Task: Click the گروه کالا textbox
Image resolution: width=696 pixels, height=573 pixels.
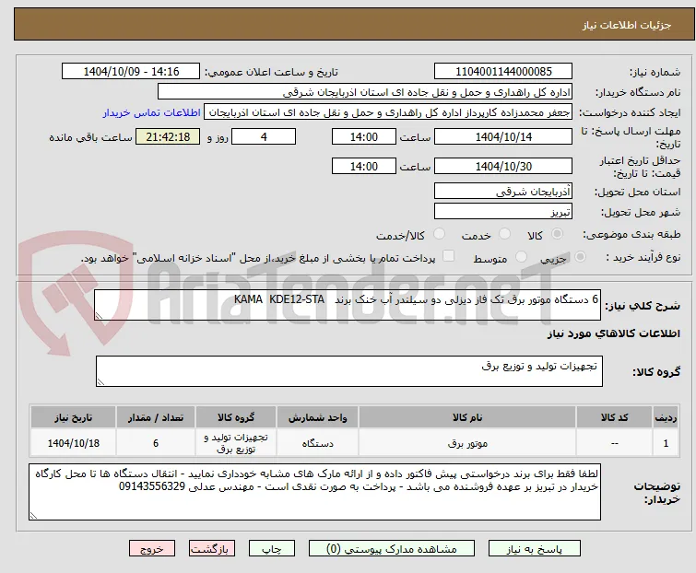Action: pyautogui.click(x=349, y=371)
